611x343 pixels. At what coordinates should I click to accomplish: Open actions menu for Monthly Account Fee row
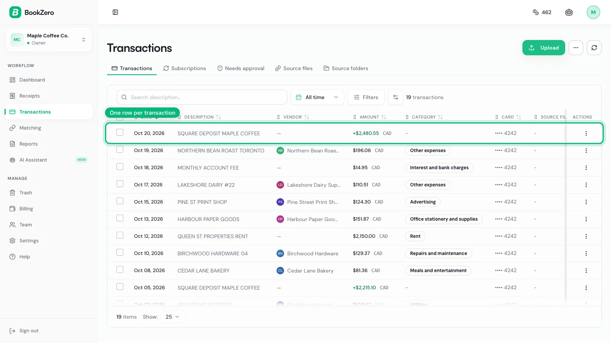point(586,168)
